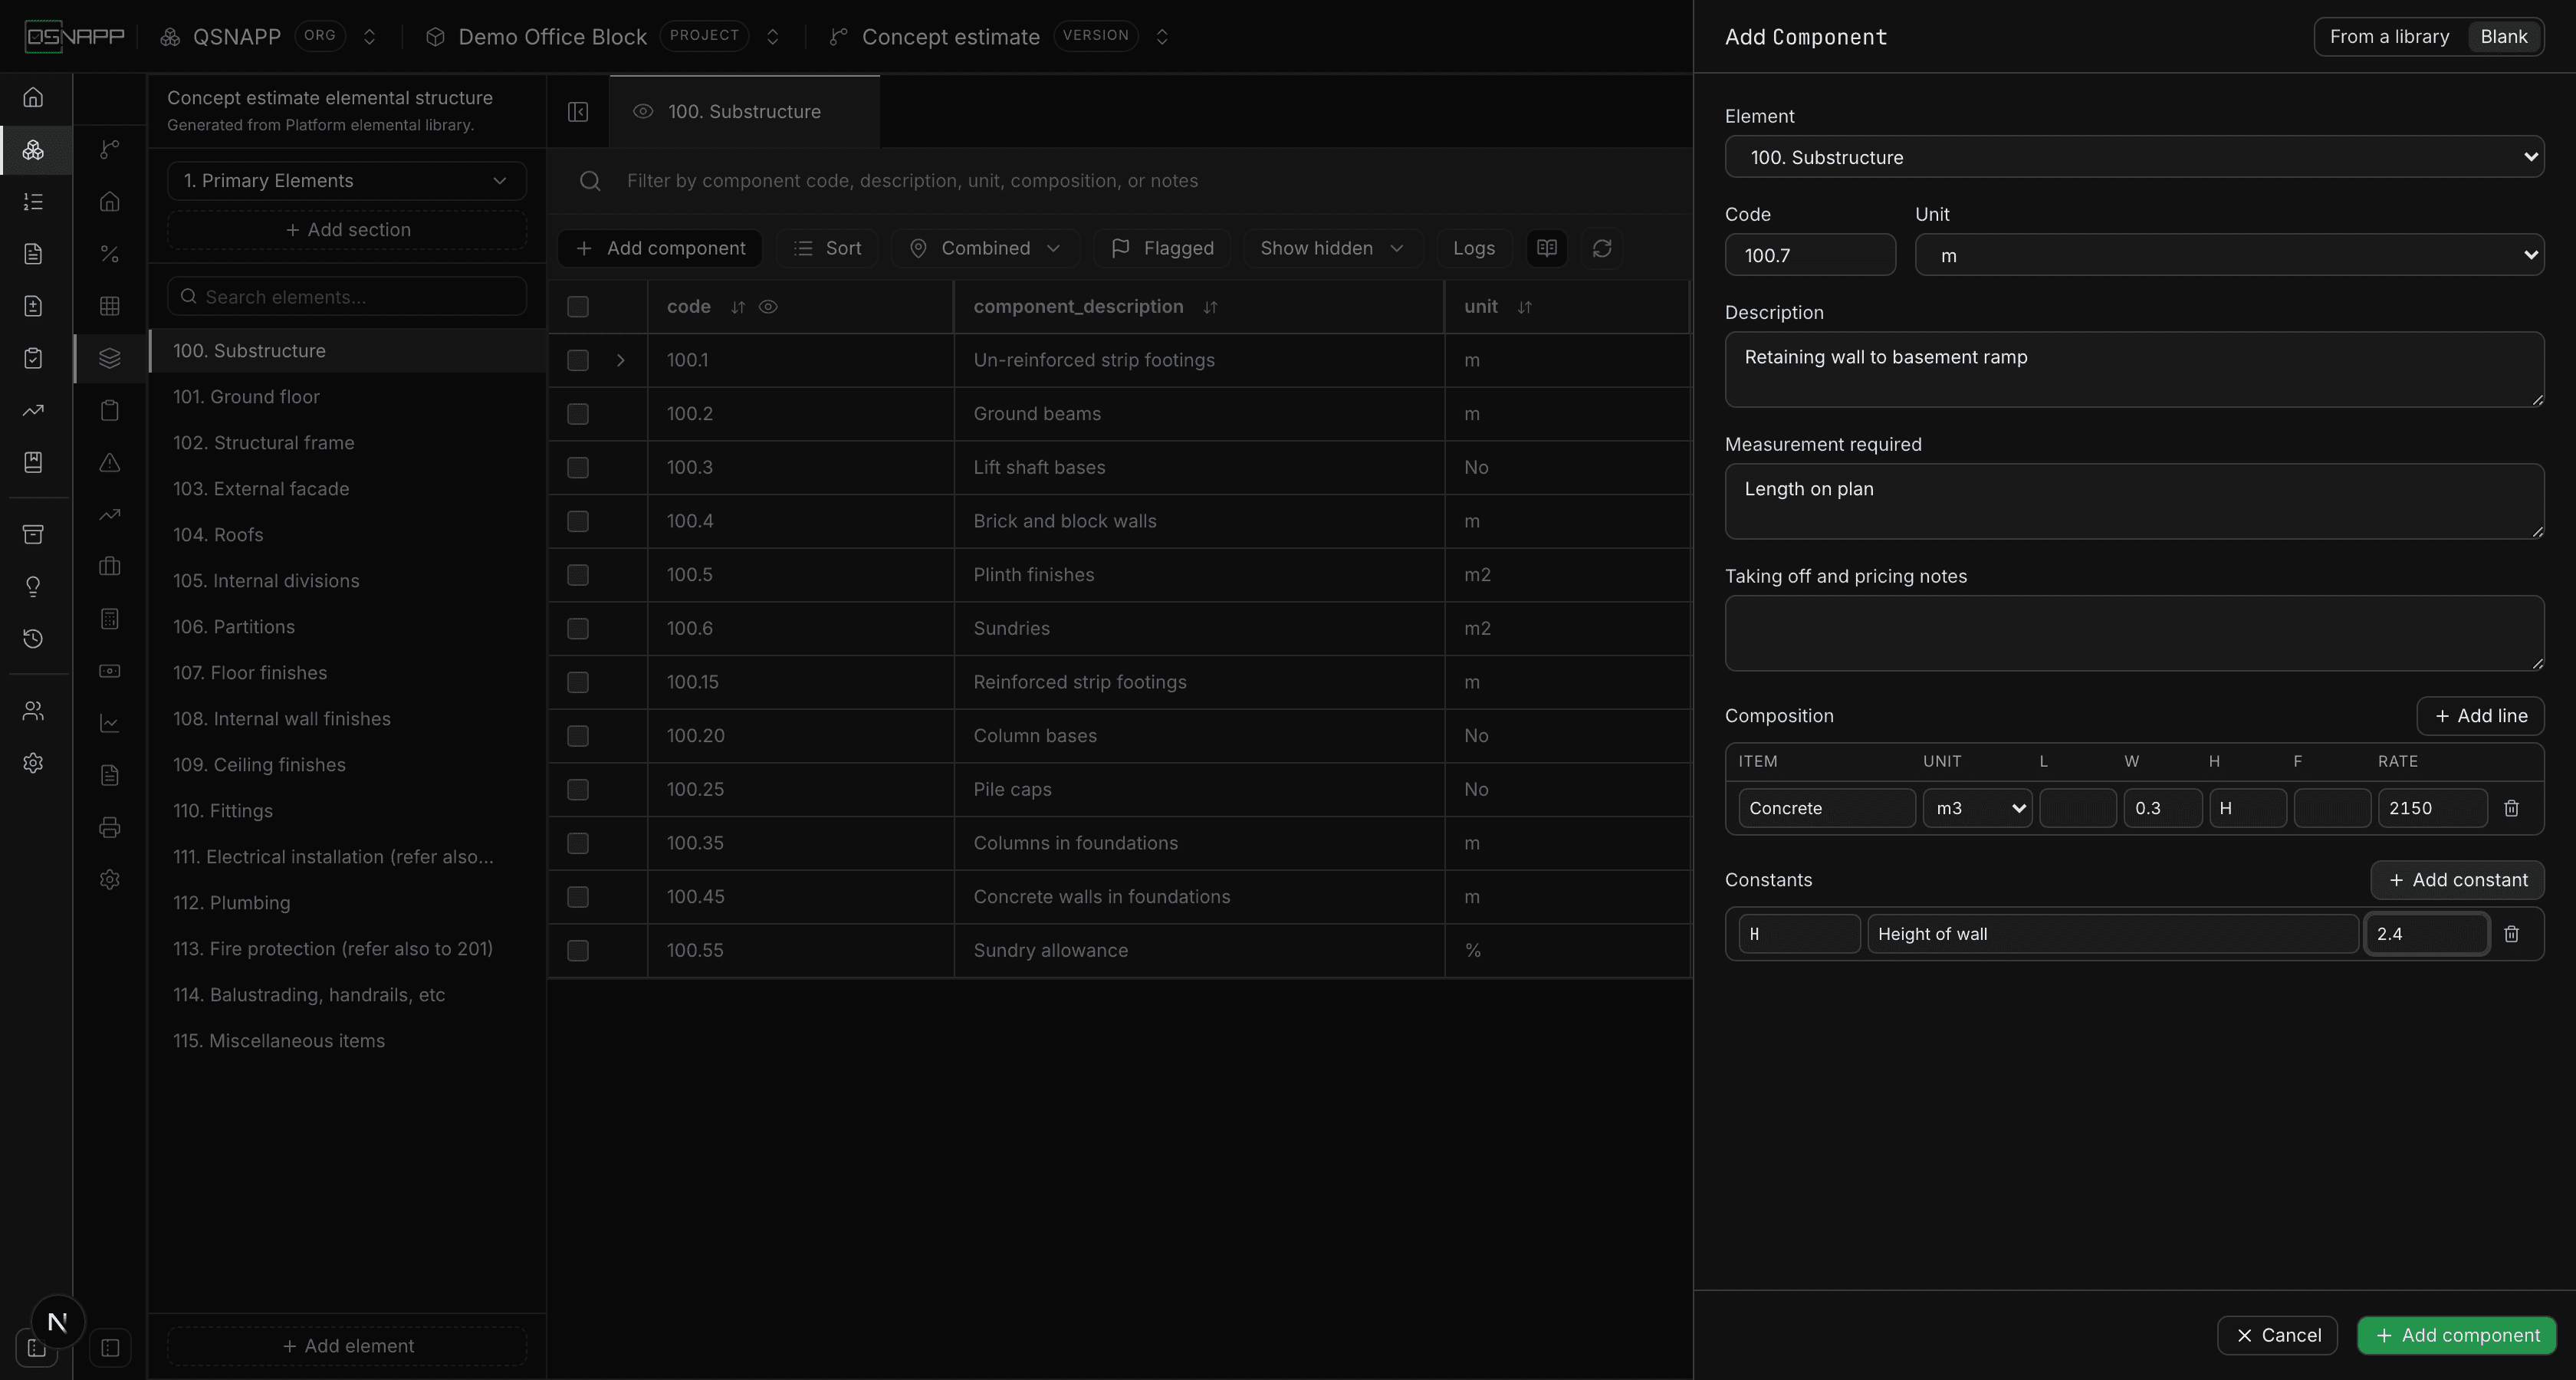Open the Element dropdown showing 100. Substructure

pos(2134,157)
